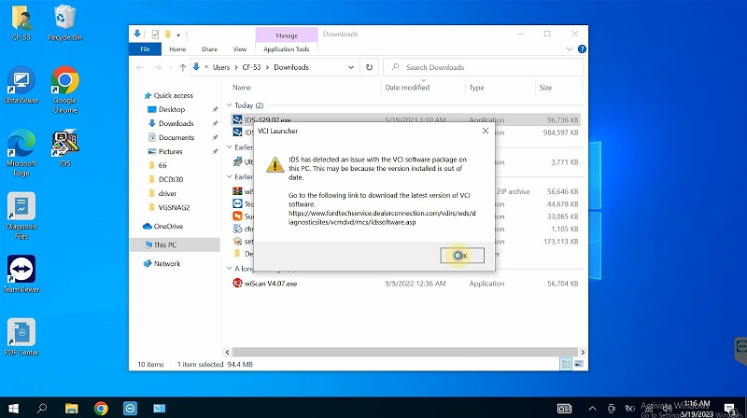The image size is (747, 418).
Task: Click Chrome icon in the taskbar
Action: tap(101, 409)
